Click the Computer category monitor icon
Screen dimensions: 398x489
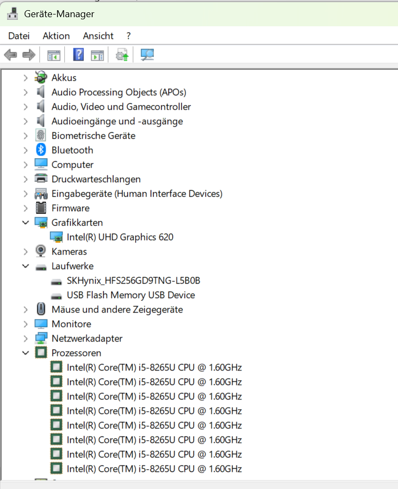(x=41, y=165)
